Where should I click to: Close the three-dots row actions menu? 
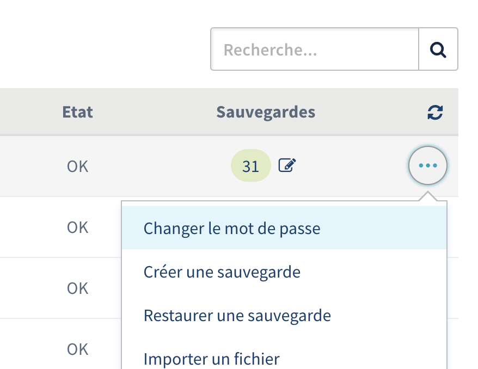428,165
